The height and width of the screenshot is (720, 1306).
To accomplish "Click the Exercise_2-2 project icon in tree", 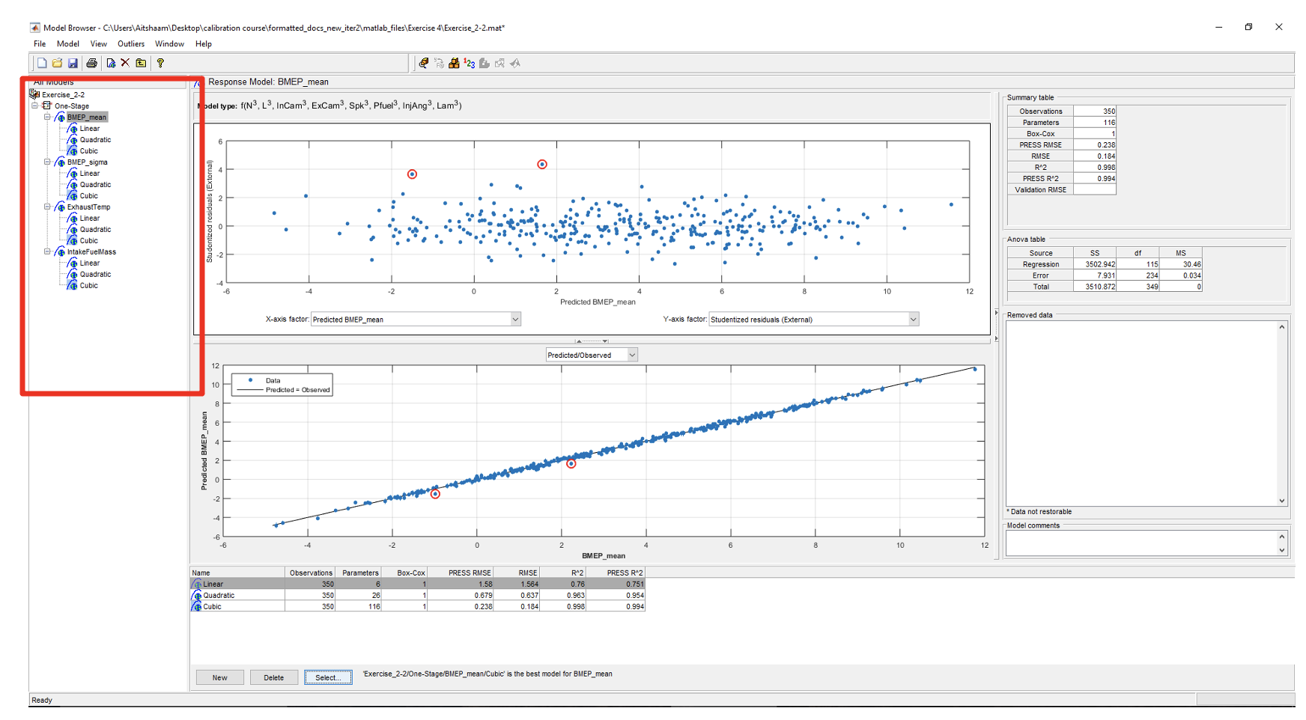I will tap(34, 94).
